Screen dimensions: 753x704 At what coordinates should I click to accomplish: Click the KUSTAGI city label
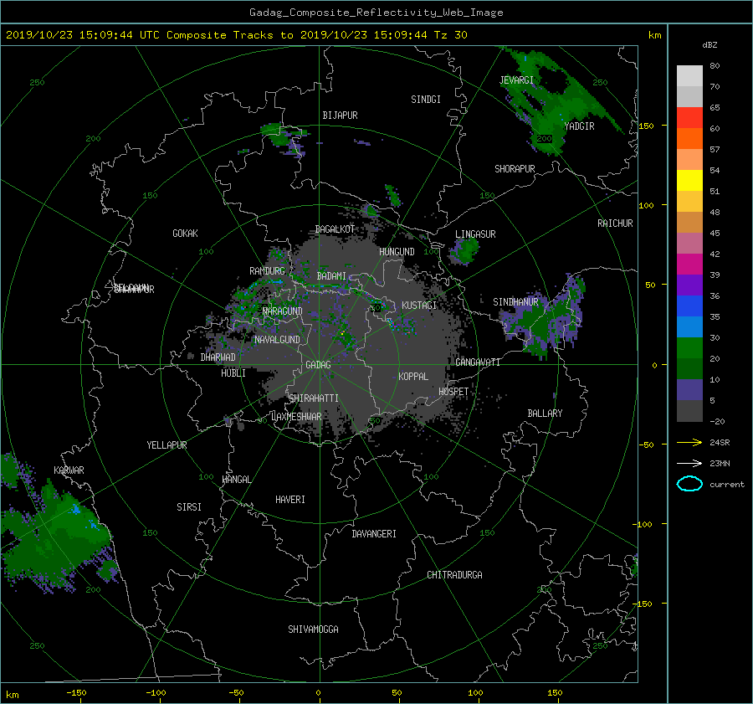pyautogui.click(x=419, y=306)
